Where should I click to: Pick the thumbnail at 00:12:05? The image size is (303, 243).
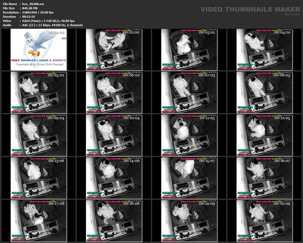(x=264, y=135)
